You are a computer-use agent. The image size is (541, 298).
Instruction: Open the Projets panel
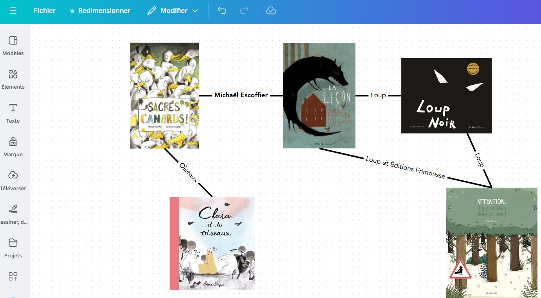[13, 248]
